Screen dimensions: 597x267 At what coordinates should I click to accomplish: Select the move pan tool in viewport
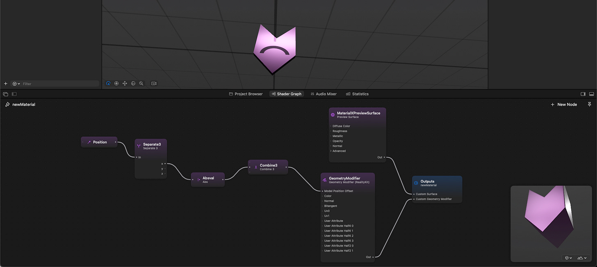click(x=125, y=83)
